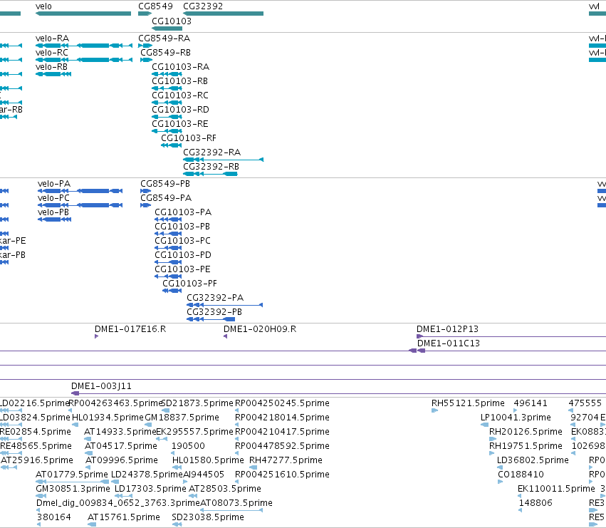Click transcript velo-RB
Screen dimensions: 606x528
coord(53,74)
